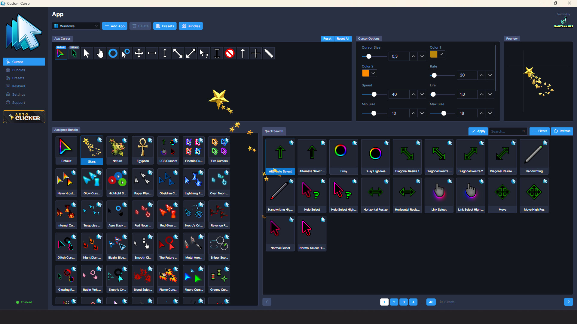Choose the Move four-arrow cursor slot
The image size is (577, 324).
pos(139,53)
